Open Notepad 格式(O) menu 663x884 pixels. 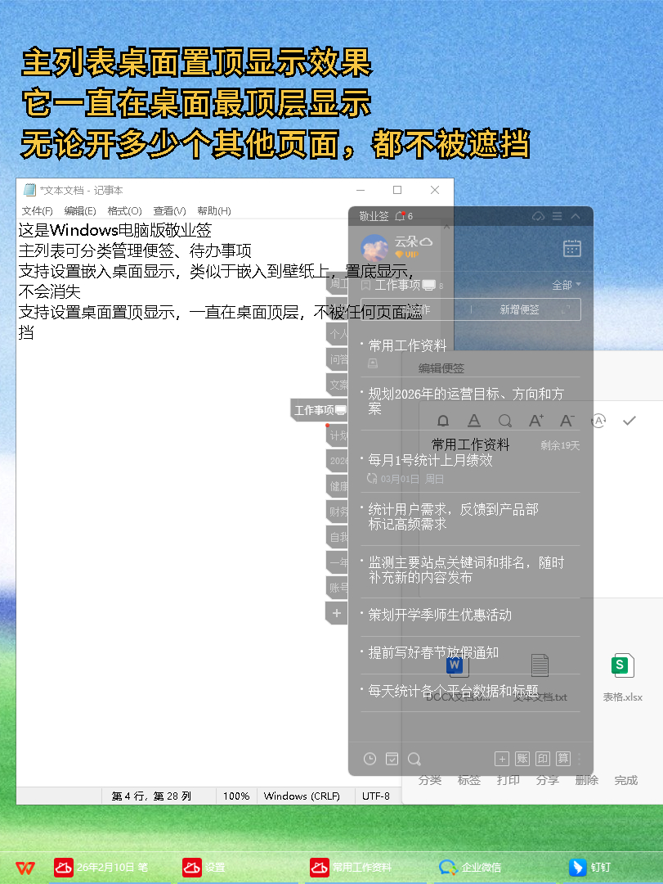point(124,211)
